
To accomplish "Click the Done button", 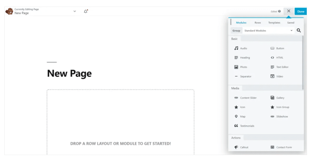I will click(300, 12).
